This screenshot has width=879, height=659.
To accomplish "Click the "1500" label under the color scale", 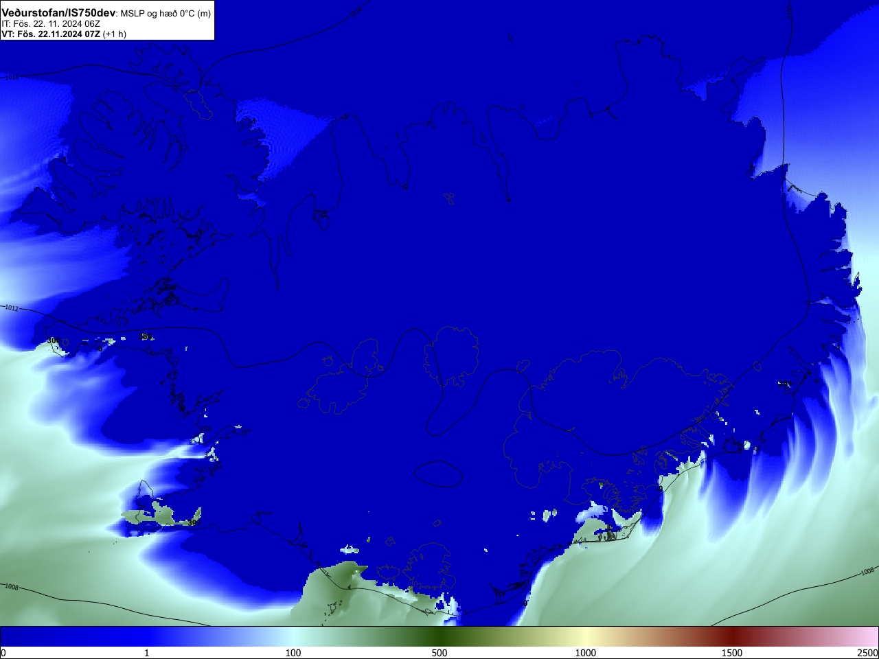I will click(x=732, y=653).
